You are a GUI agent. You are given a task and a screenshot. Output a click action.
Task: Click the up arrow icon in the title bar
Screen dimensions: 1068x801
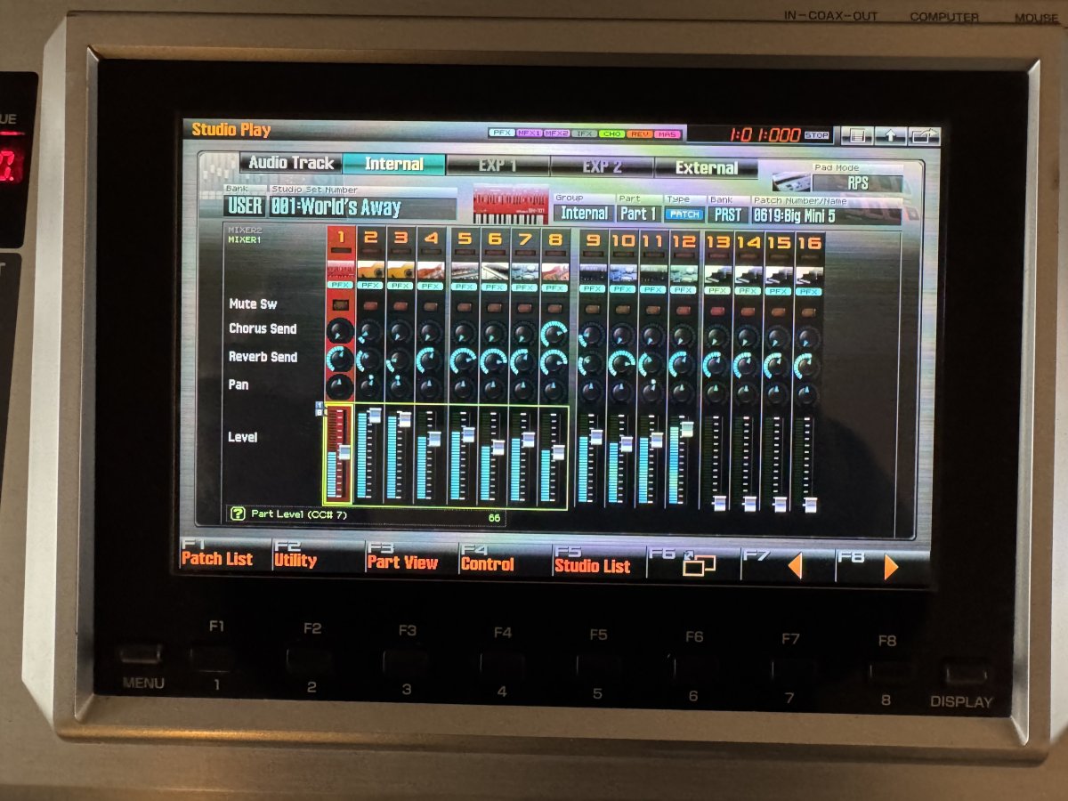(890, 135)
